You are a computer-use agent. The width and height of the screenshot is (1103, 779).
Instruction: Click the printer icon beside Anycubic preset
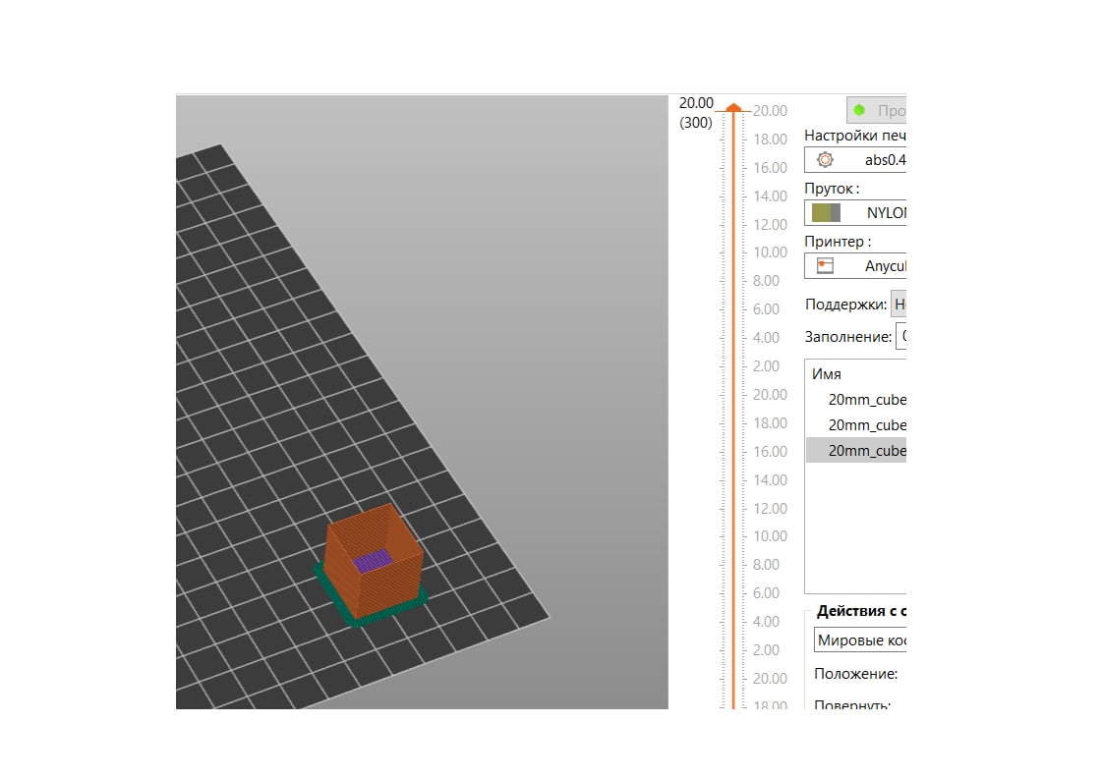(x=825, y=266)
